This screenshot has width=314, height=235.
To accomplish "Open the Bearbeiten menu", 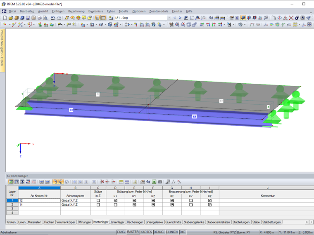I will [x=27, y=11].
